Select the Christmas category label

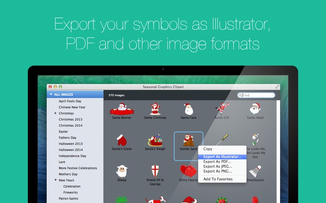pos(66,113)
